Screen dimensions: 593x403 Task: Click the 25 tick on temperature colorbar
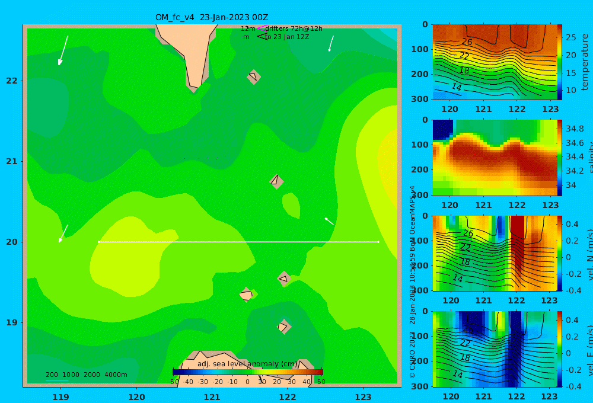tap(570, 37)
